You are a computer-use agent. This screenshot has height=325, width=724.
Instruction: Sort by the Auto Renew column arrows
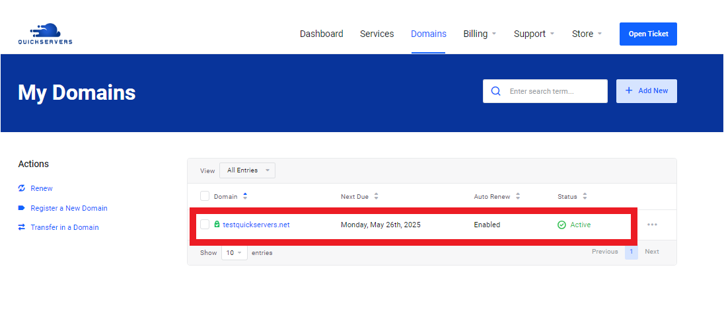coord(518,196)
